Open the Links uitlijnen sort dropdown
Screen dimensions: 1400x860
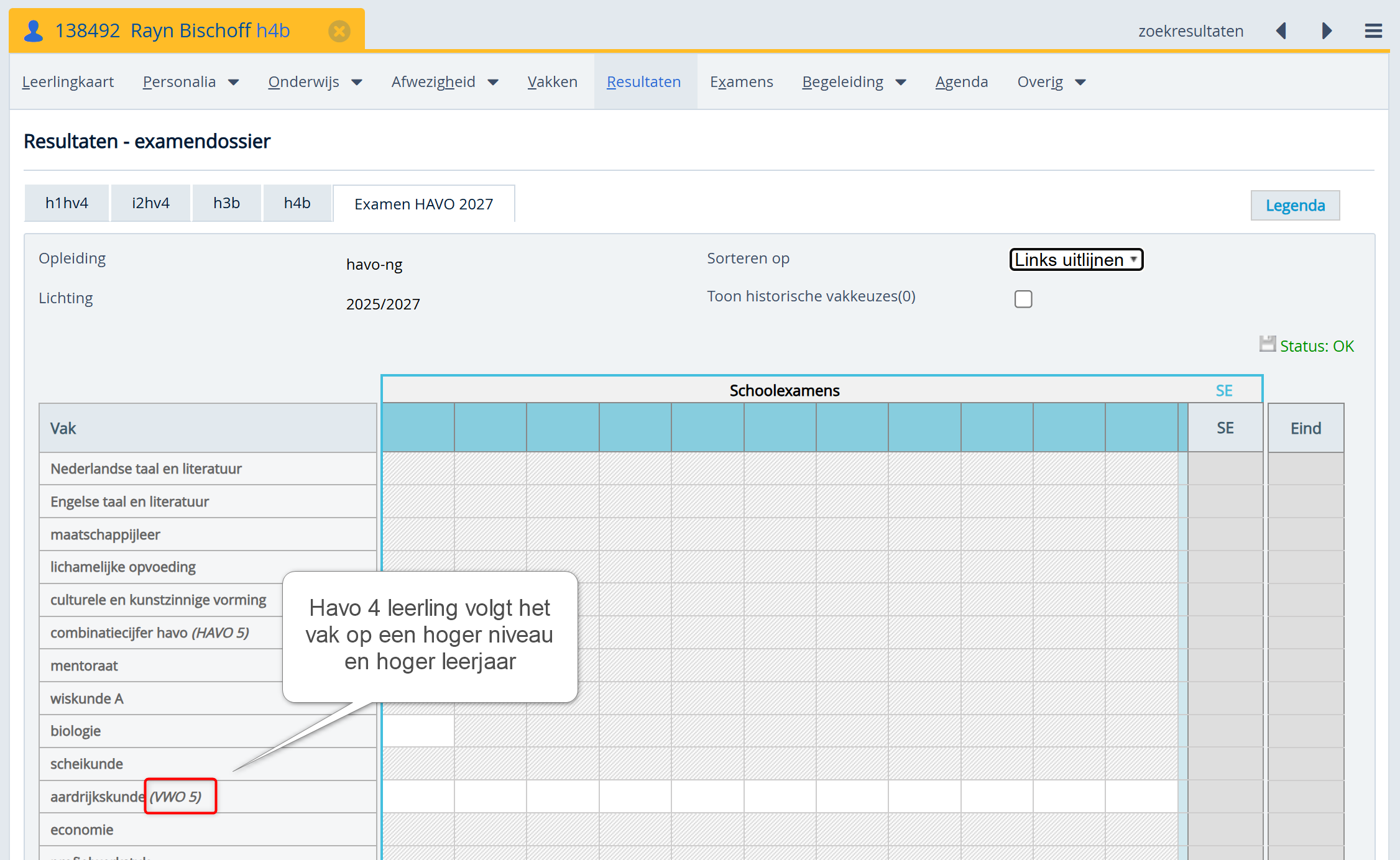1075,260
